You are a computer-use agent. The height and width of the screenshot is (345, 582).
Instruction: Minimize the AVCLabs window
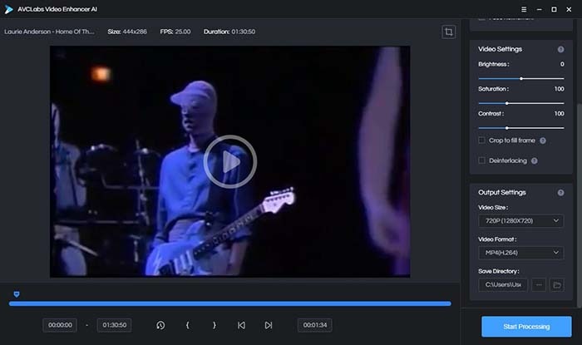point(539,9)
